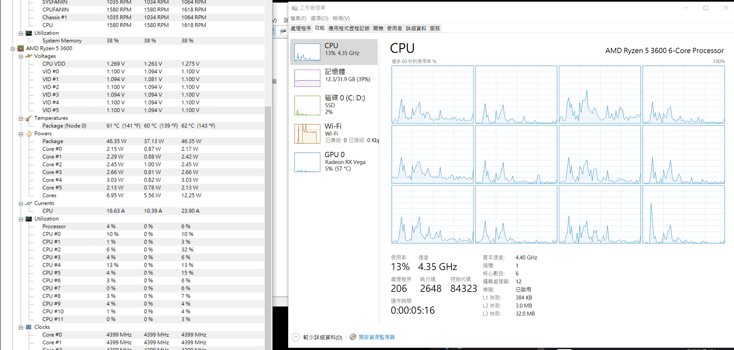Click the Clocks icon in the sensor tree
The width and height of the screenshot is (734, 350).
coord(29,327)
